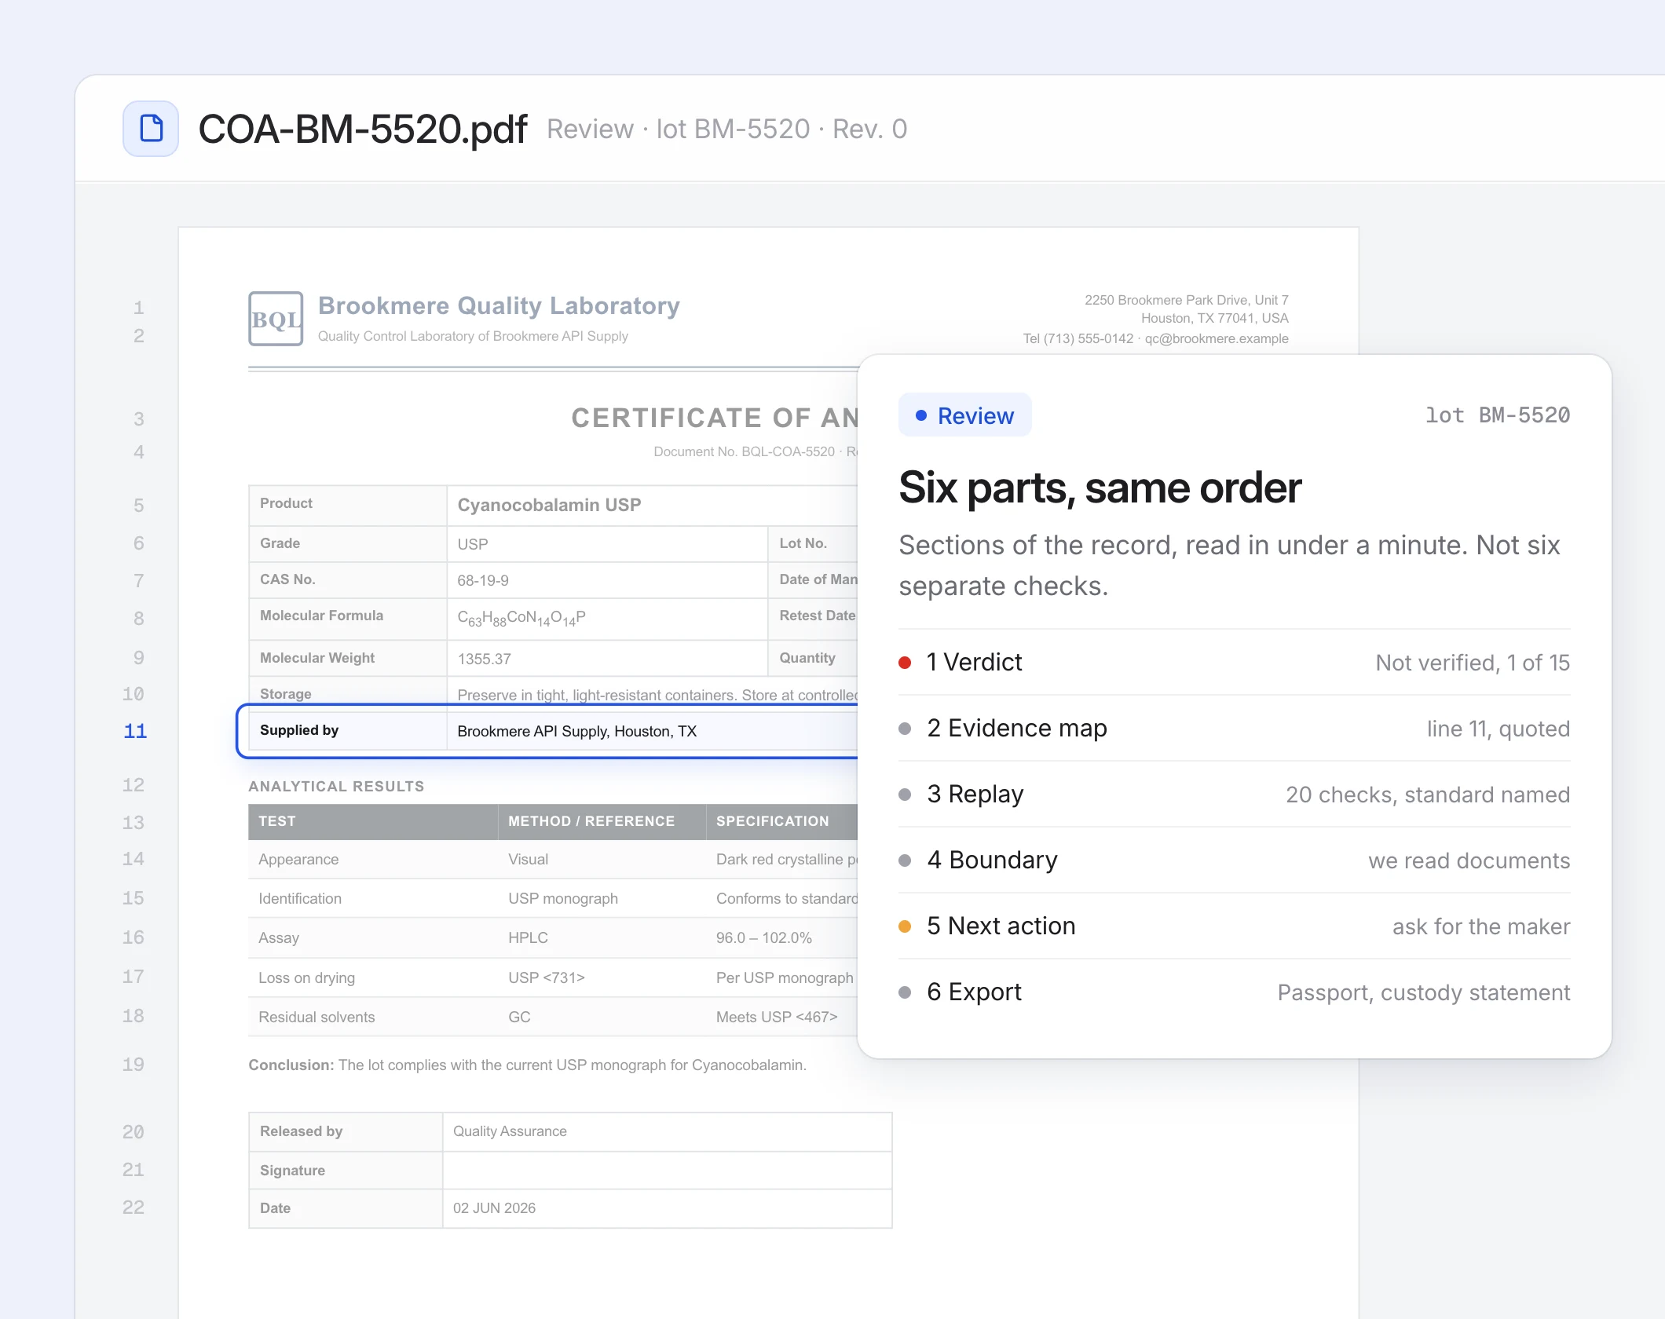This screenshot has width=1665, height=1319.
Task: Click the Storage instructions row
Action: coord(553,694)
